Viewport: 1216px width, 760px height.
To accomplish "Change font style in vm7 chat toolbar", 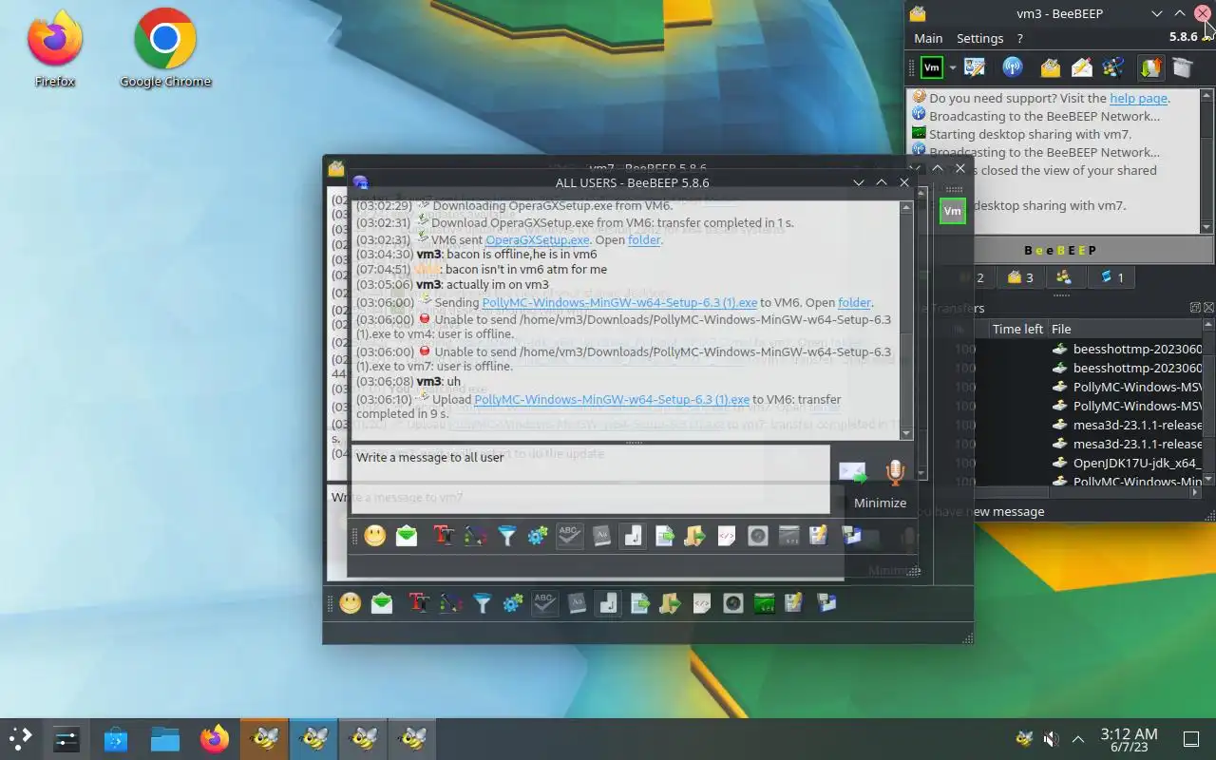I will pos(418,603).
